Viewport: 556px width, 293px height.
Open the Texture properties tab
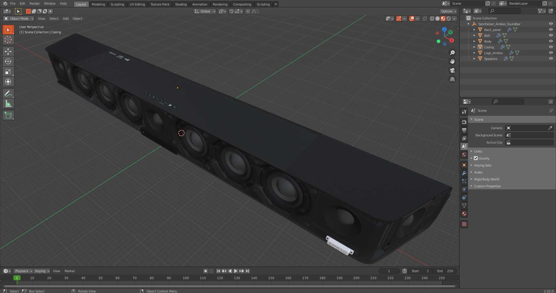click(x=464, y=224)
